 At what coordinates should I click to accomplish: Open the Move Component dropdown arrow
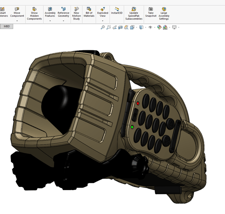(x=17, y=21)
